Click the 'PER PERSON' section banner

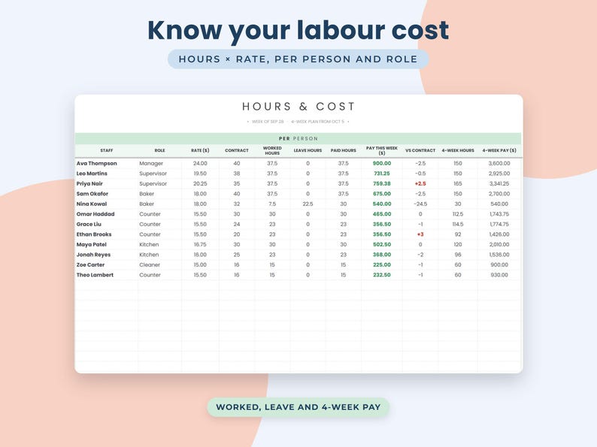pyautogui.click(x=298, y=138)
